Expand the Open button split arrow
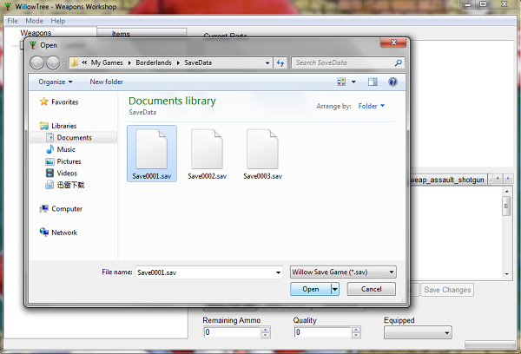The image size is (521, 354). pyautogui.click(x=335, y=289)
